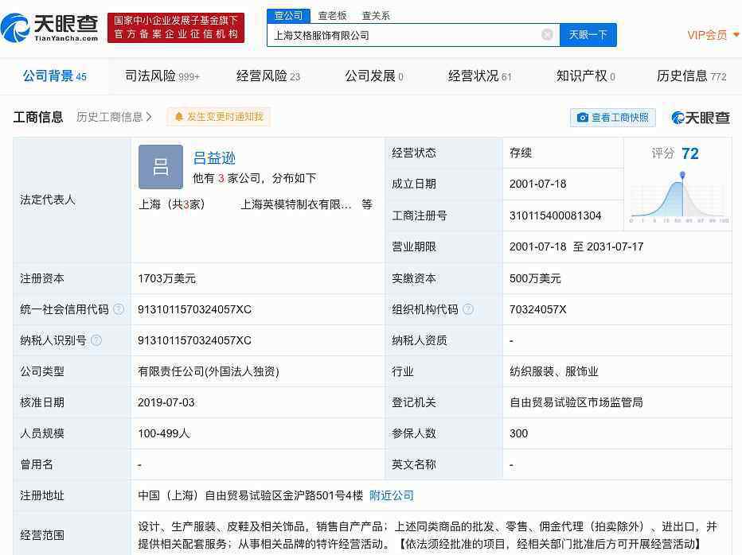Click the 评分 72 score value
The height and width of the screenshot is (555, 742).
[690, 153]
